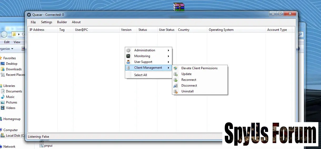Image resolution: width=321 pixels, height=149 pixels.
Task: Click the User Support person icon
Action: coord(128,62)
